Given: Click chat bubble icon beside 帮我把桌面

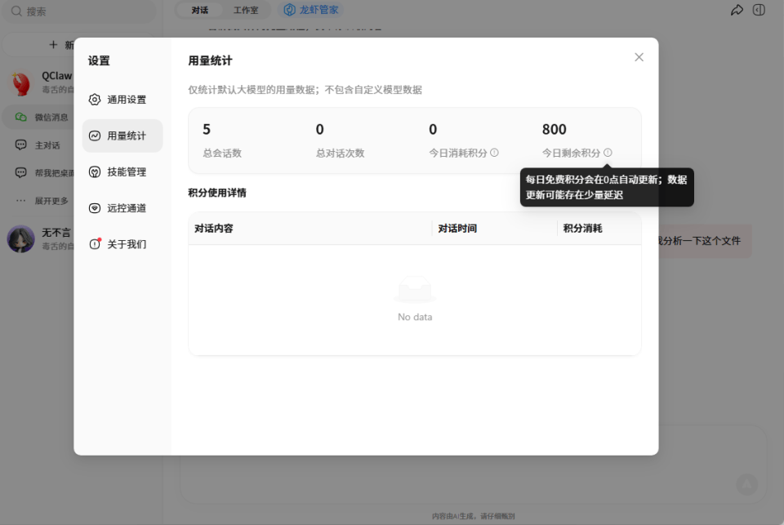Looking at the screenshot, I should pyautogui.click(x=20, y=173).
